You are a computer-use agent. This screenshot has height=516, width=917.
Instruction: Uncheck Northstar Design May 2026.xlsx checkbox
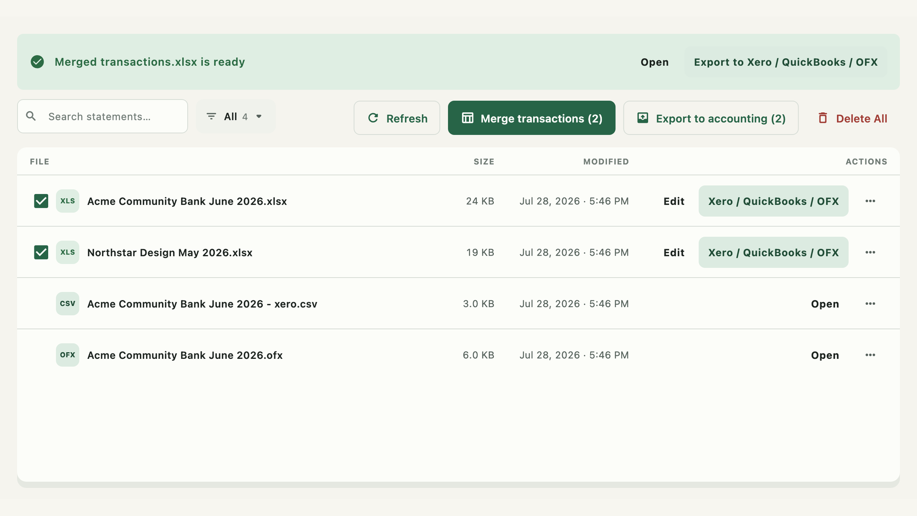click(41, 252)
